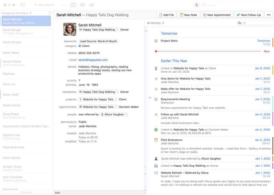Click Lead Source: Word of Mouth keyword
Screen dimensions: 274x195
98,41
